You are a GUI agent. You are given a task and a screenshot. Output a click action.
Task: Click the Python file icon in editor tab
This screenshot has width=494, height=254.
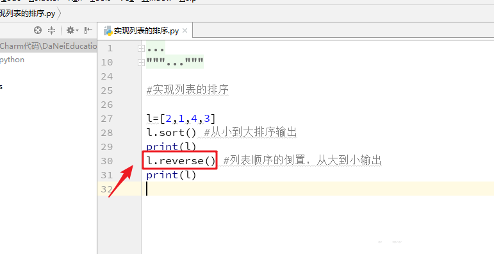pyautogui.click(x=108, y=31)
